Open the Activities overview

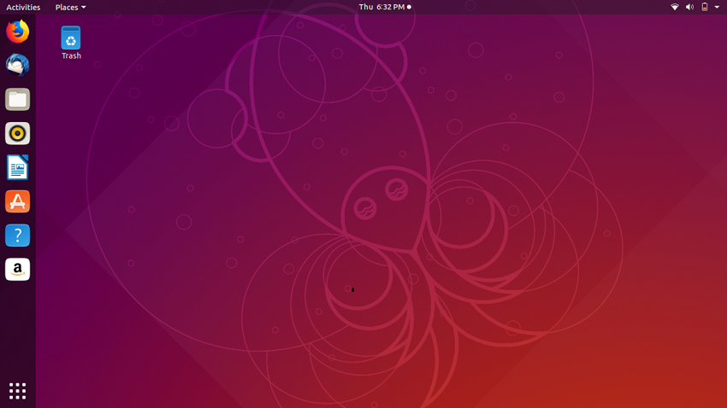point(23,7)
